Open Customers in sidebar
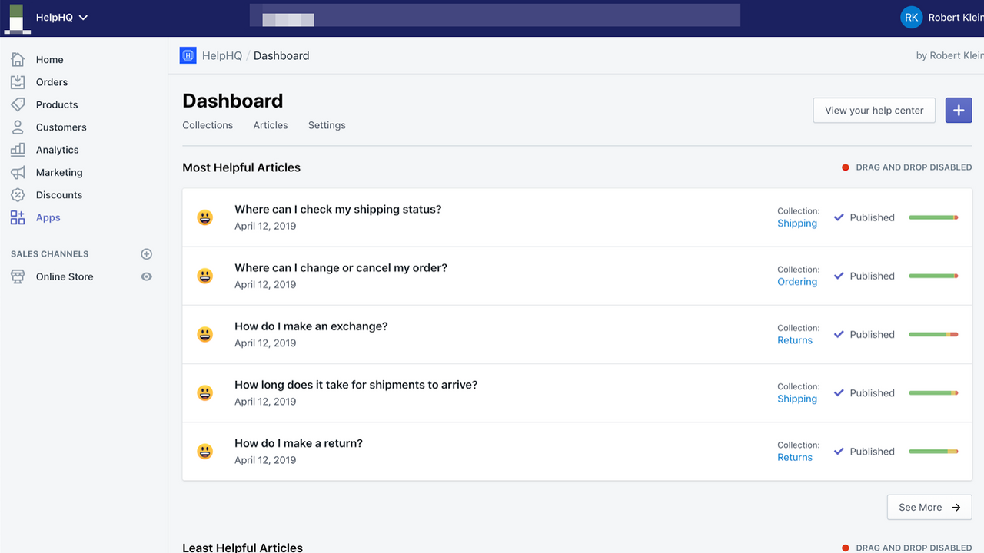Image resolution: width=984 pixels, height=553 pixels. click(x=61, y=127)
